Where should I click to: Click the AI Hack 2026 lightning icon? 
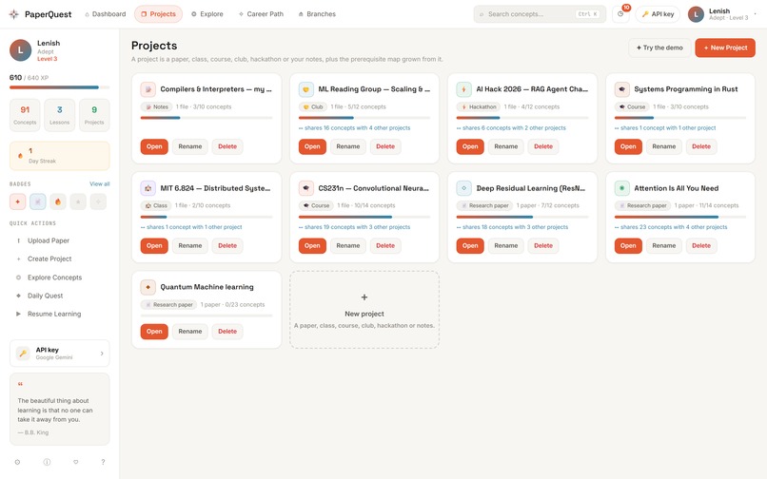click(463, 89)
